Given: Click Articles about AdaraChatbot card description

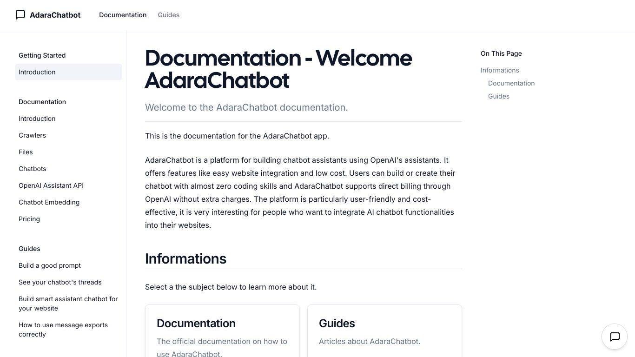Looking at the screenshot, I should [x=370, y=341].
